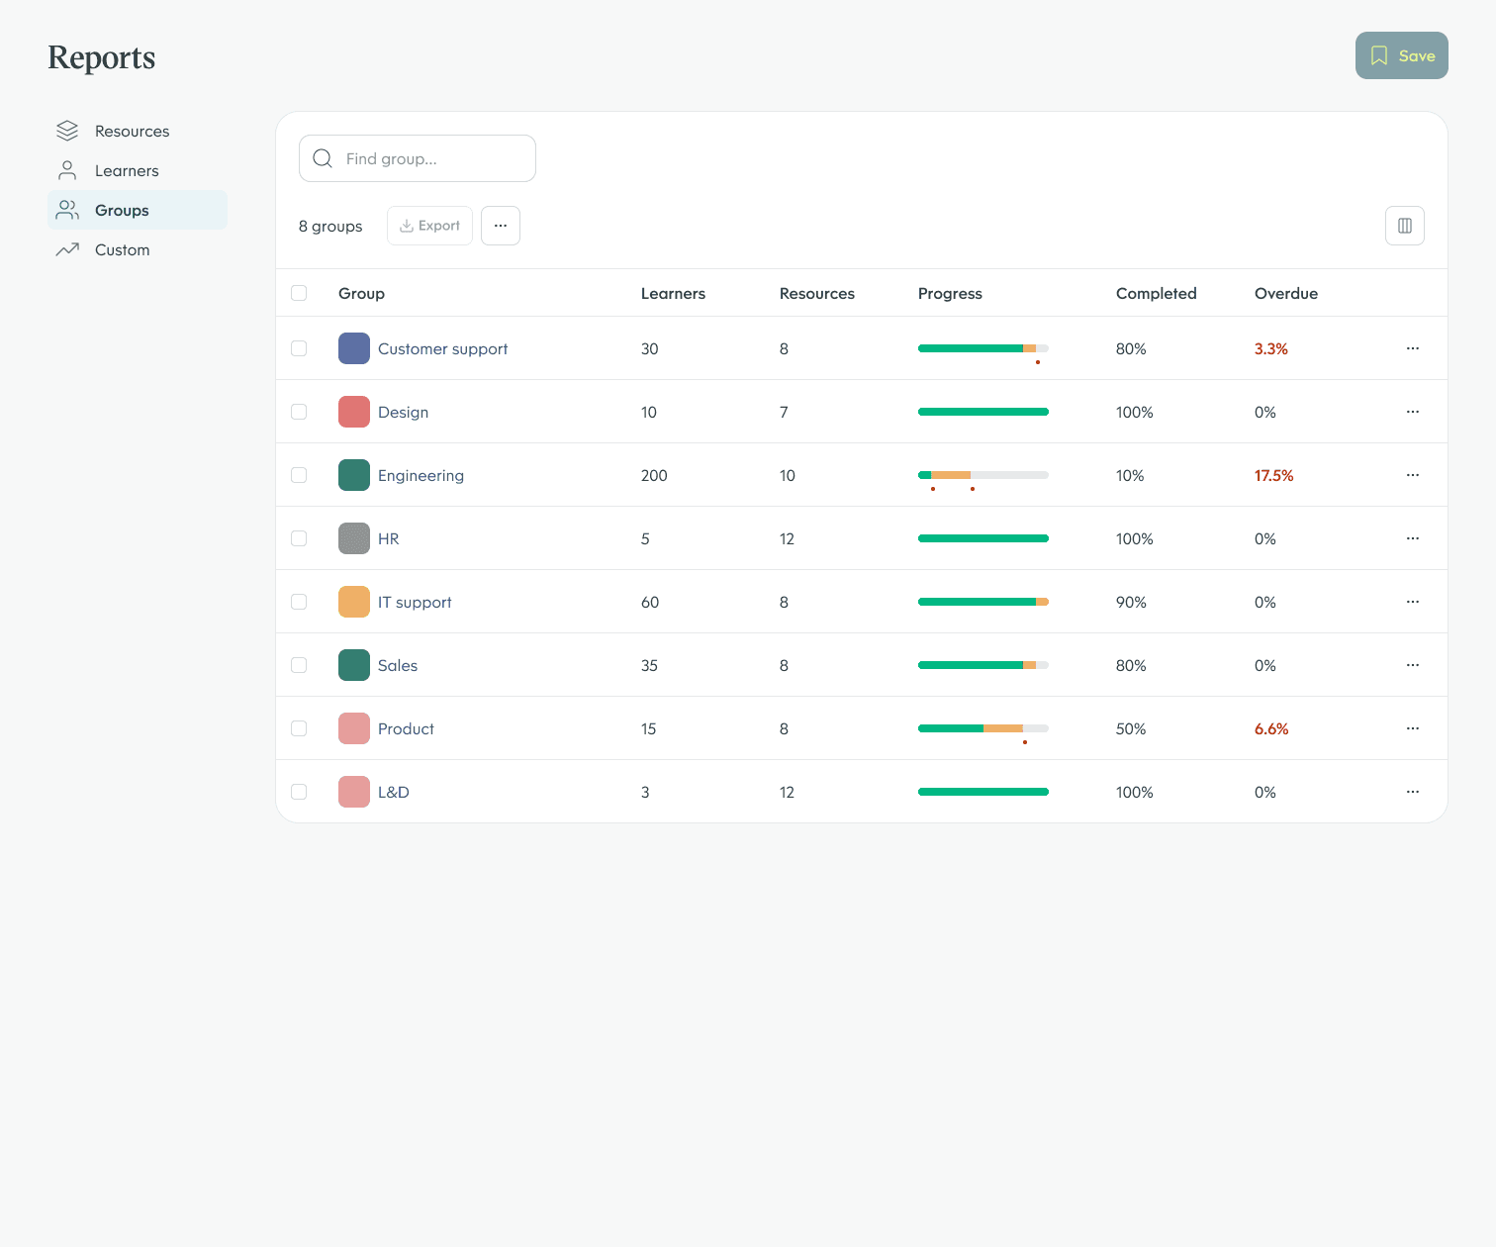1496x1247 pixels.
Task: Open the Sales group link
Action: point(398,665)
